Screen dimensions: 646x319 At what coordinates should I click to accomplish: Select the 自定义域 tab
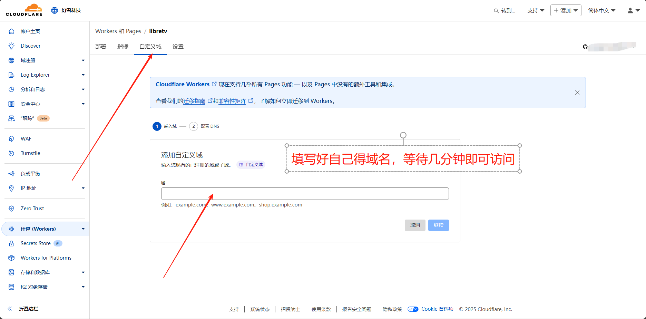pos(150,47)
